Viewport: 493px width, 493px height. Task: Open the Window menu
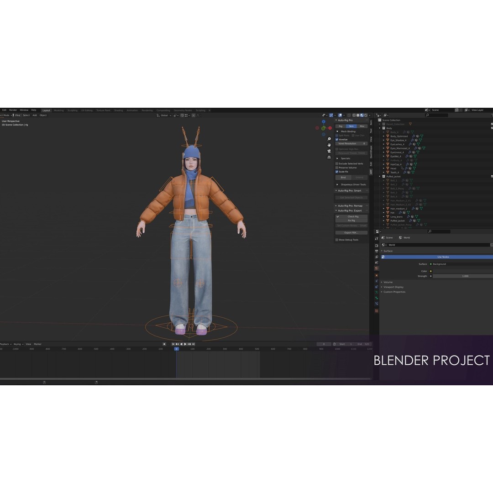coord(24,110)
